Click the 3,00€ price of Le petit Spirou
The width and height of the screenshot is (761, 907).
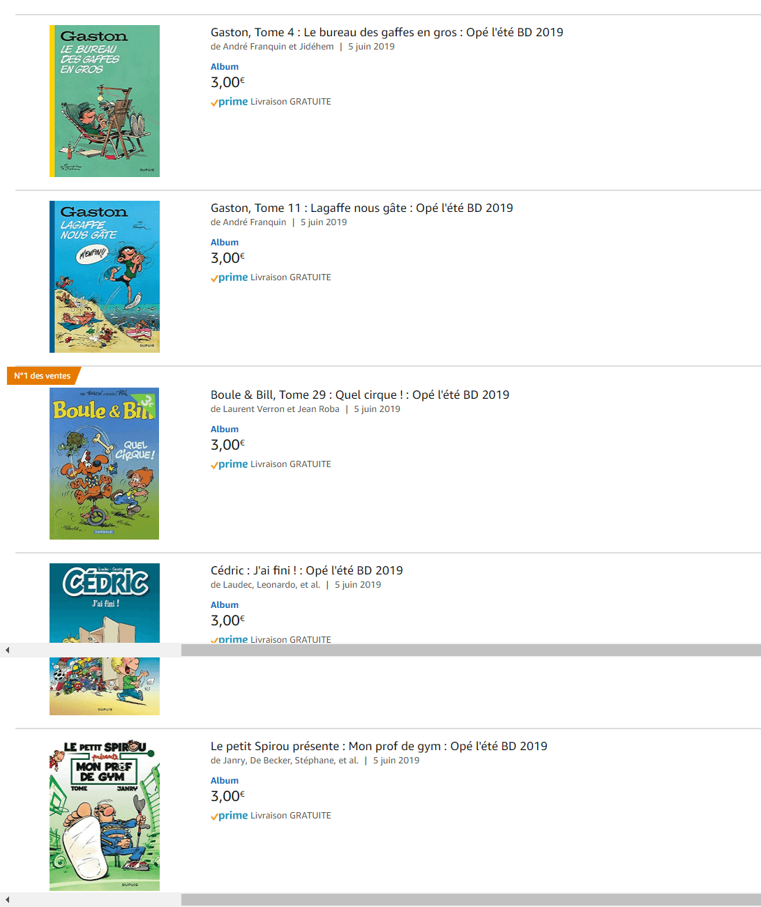click(x=227, y=796)
